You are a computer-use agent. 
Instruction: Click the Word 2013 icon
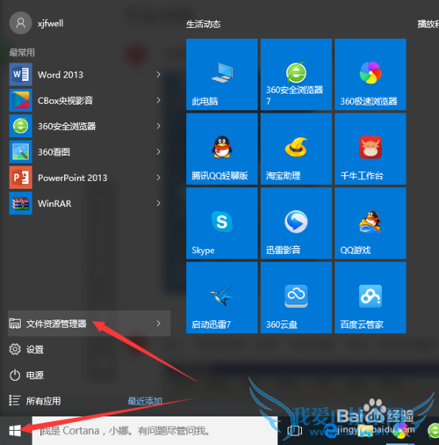(x=21, y=75)
